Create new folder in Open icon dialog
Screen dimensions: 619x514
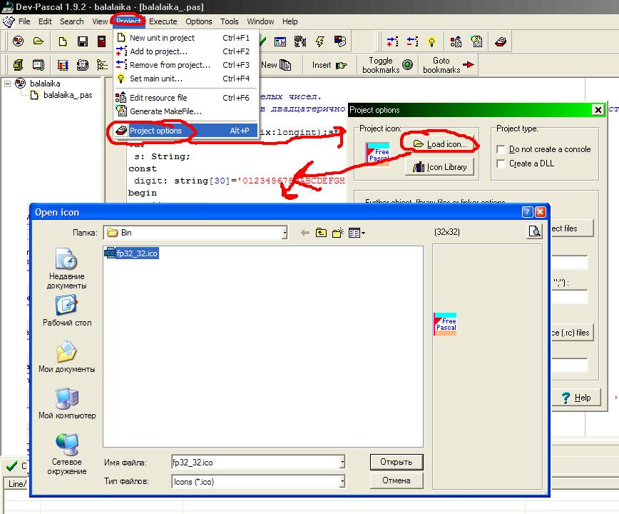pos(337,233)
